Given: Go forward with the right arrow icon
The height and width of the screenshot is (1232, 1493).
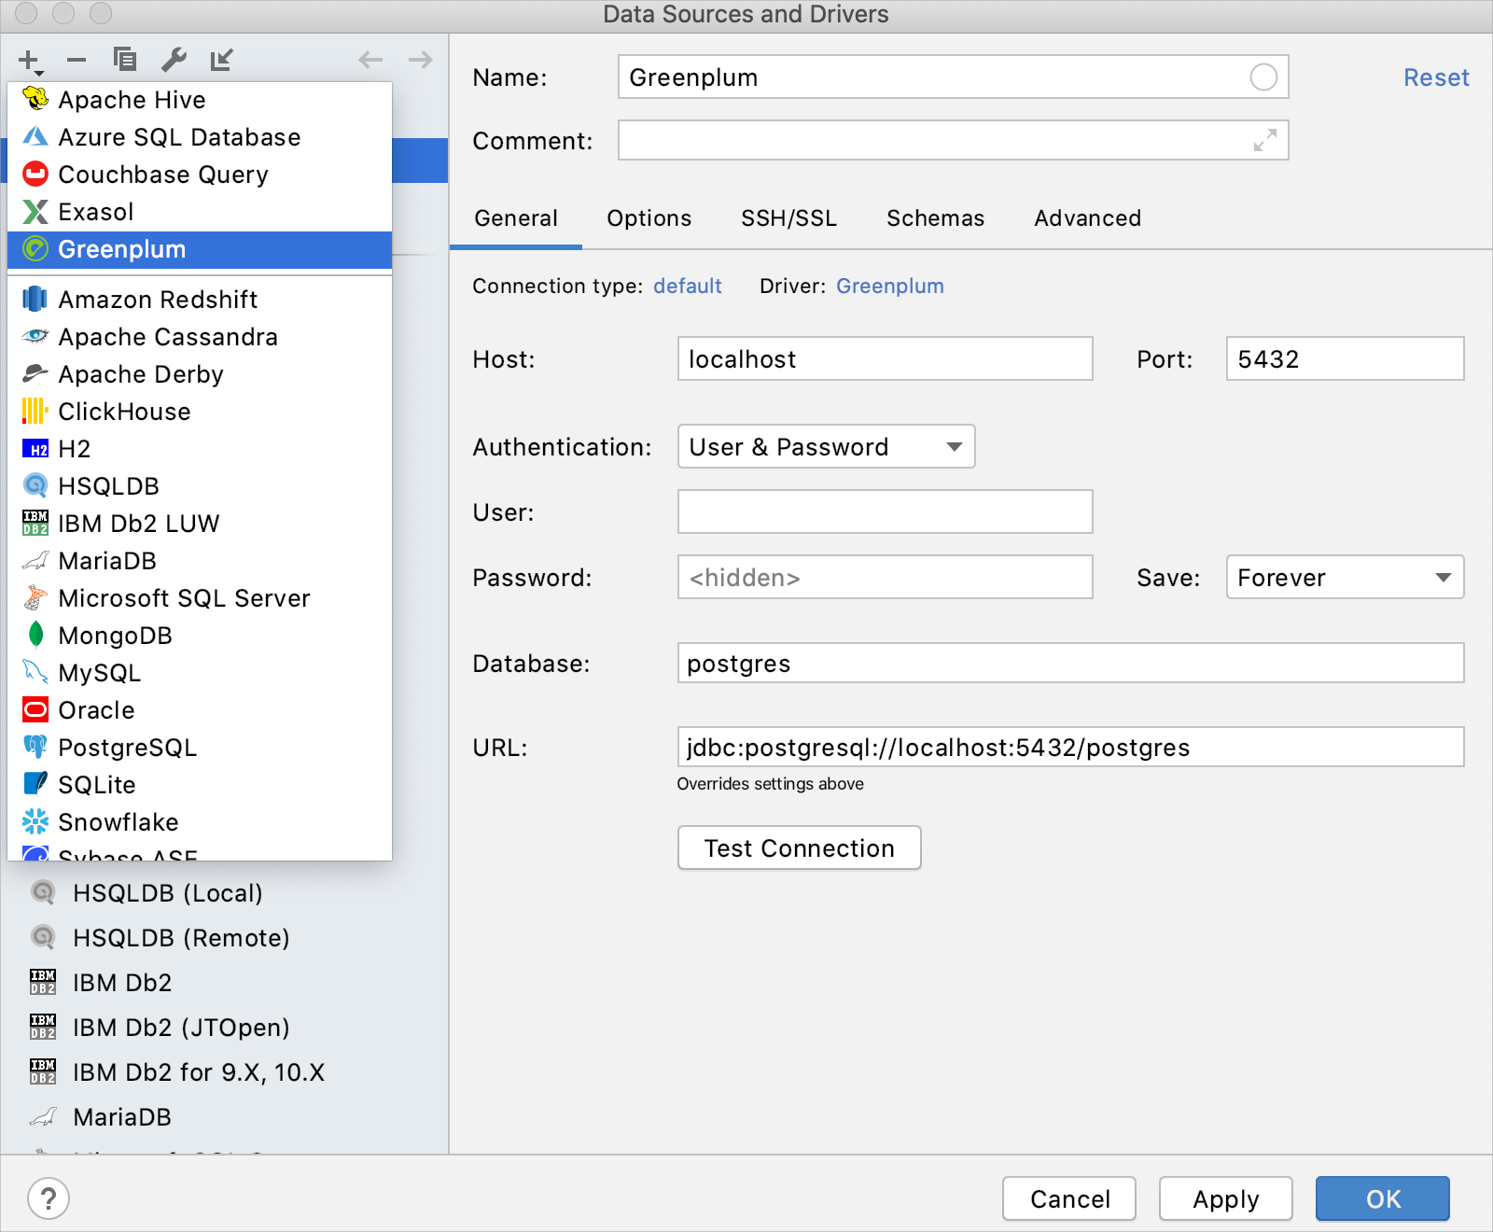Looking at the screenshot, I should click(421, 60).
